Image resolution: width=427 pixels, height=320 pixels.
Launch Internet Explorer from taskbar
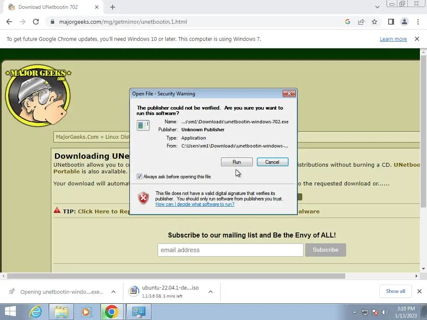point(36,312)
